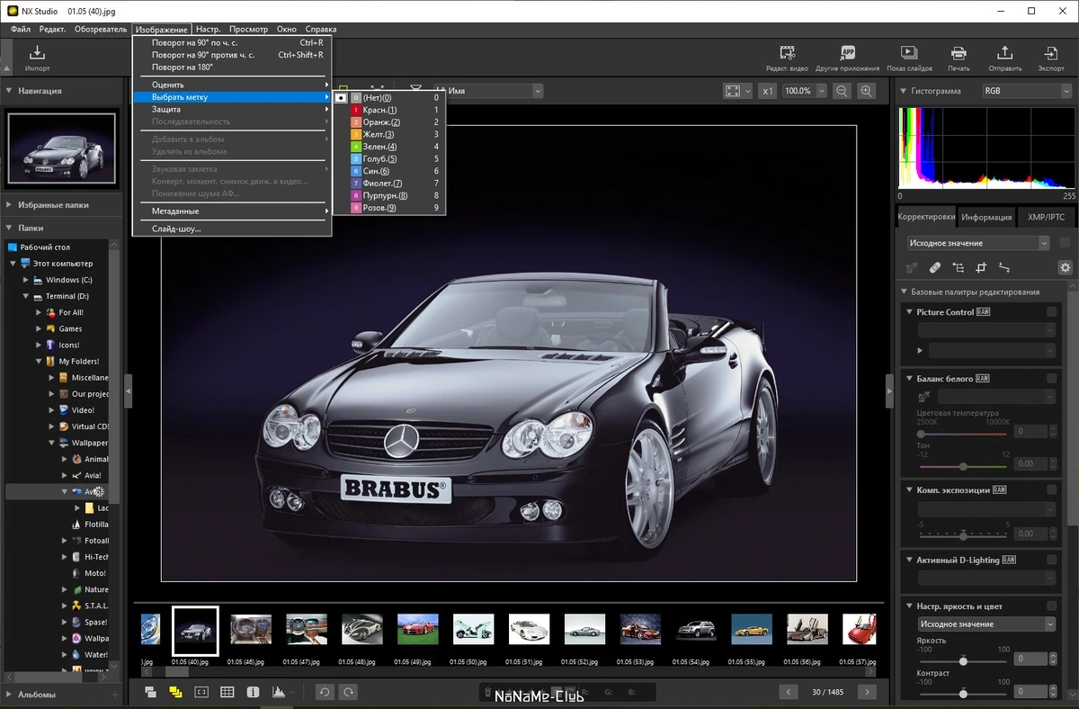Click the Экспорт export icon
Image resolution: width=1079 pixels, height=709 pixels.
pyautogui.click(x=1050, y=54)
